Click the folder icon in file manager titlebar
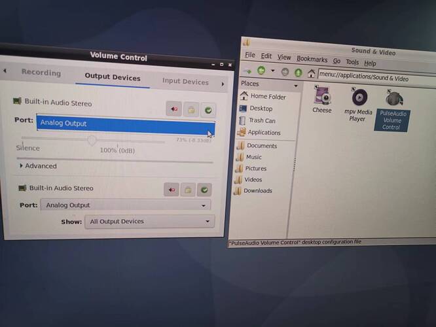This screenshot has height=327, width=436. pyautogui.click(x=246, y=43)
